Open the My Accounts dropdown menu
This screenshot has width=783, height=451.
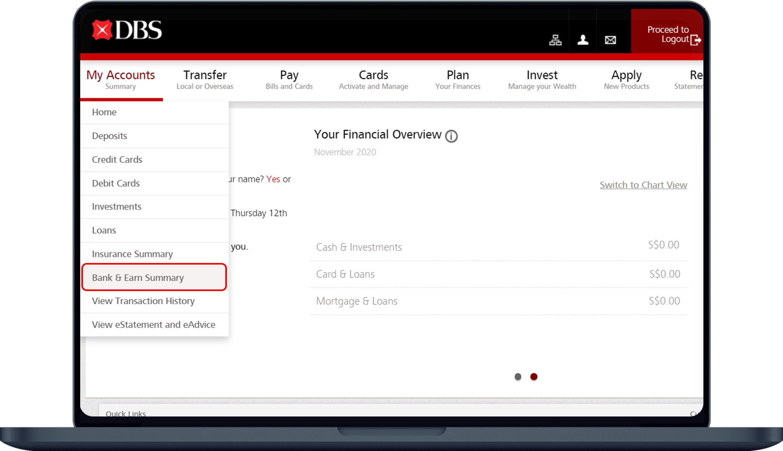[x=121, y=79]
